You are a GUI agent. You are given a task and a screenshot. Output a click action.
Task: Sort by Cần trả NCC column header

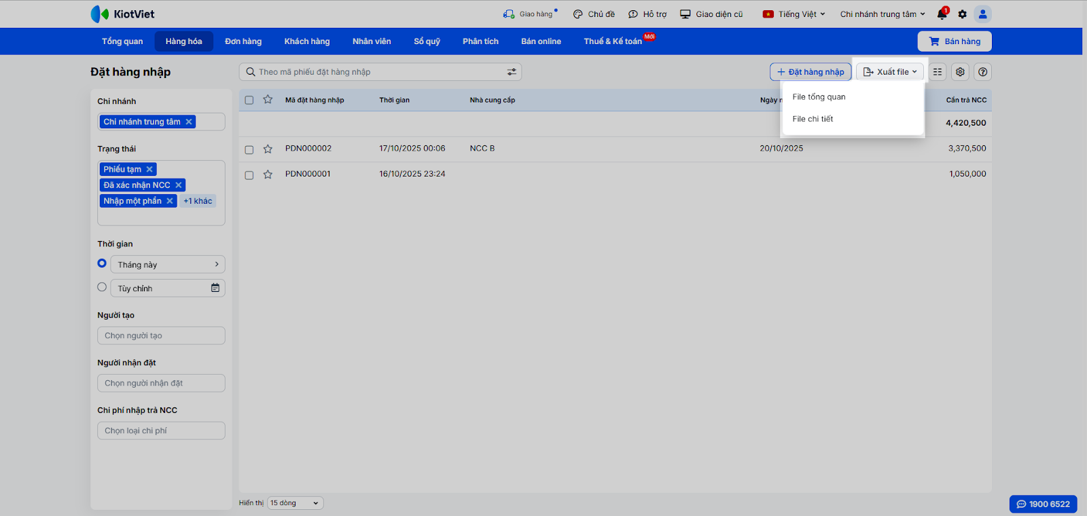click(966, 100)
